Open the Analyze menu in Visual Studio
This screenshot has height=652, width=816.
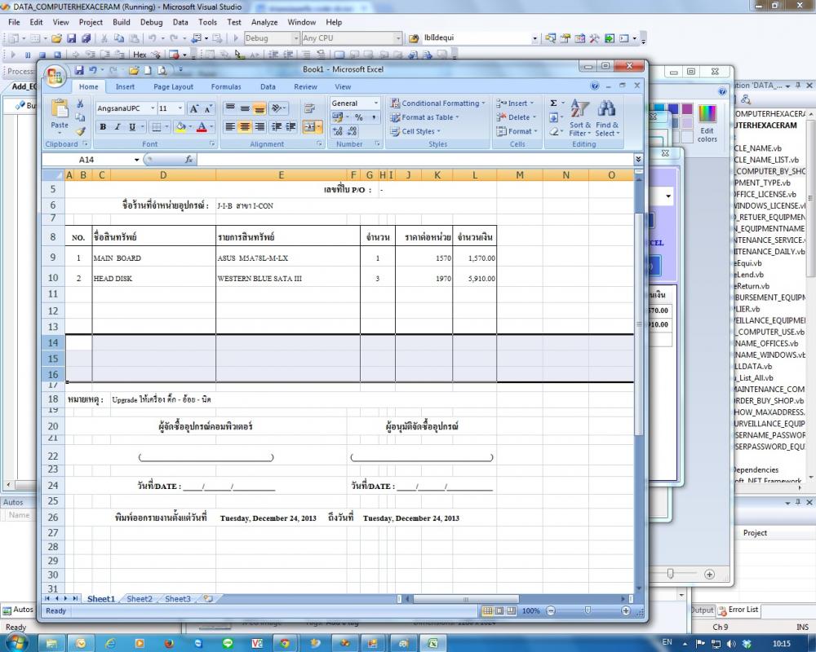tap(264, 22)
